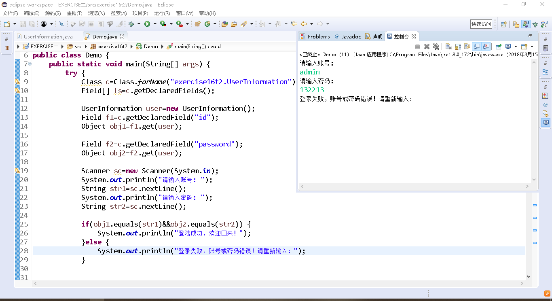Click the Open Type icon
Image resolution: width=552 pixels, height=301 pixels.
point(224,24)
